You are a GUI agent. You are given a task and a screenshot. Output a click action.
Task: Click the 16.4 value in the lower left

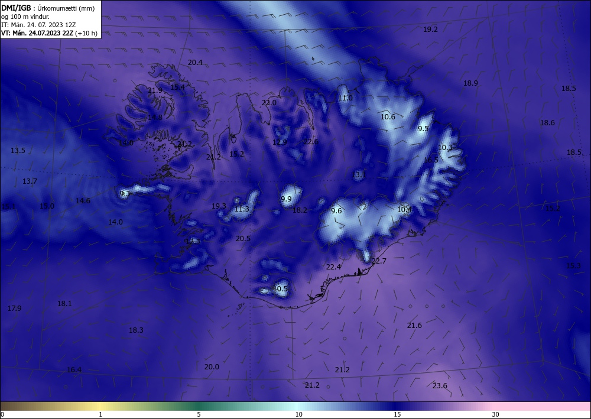(74, 371)
